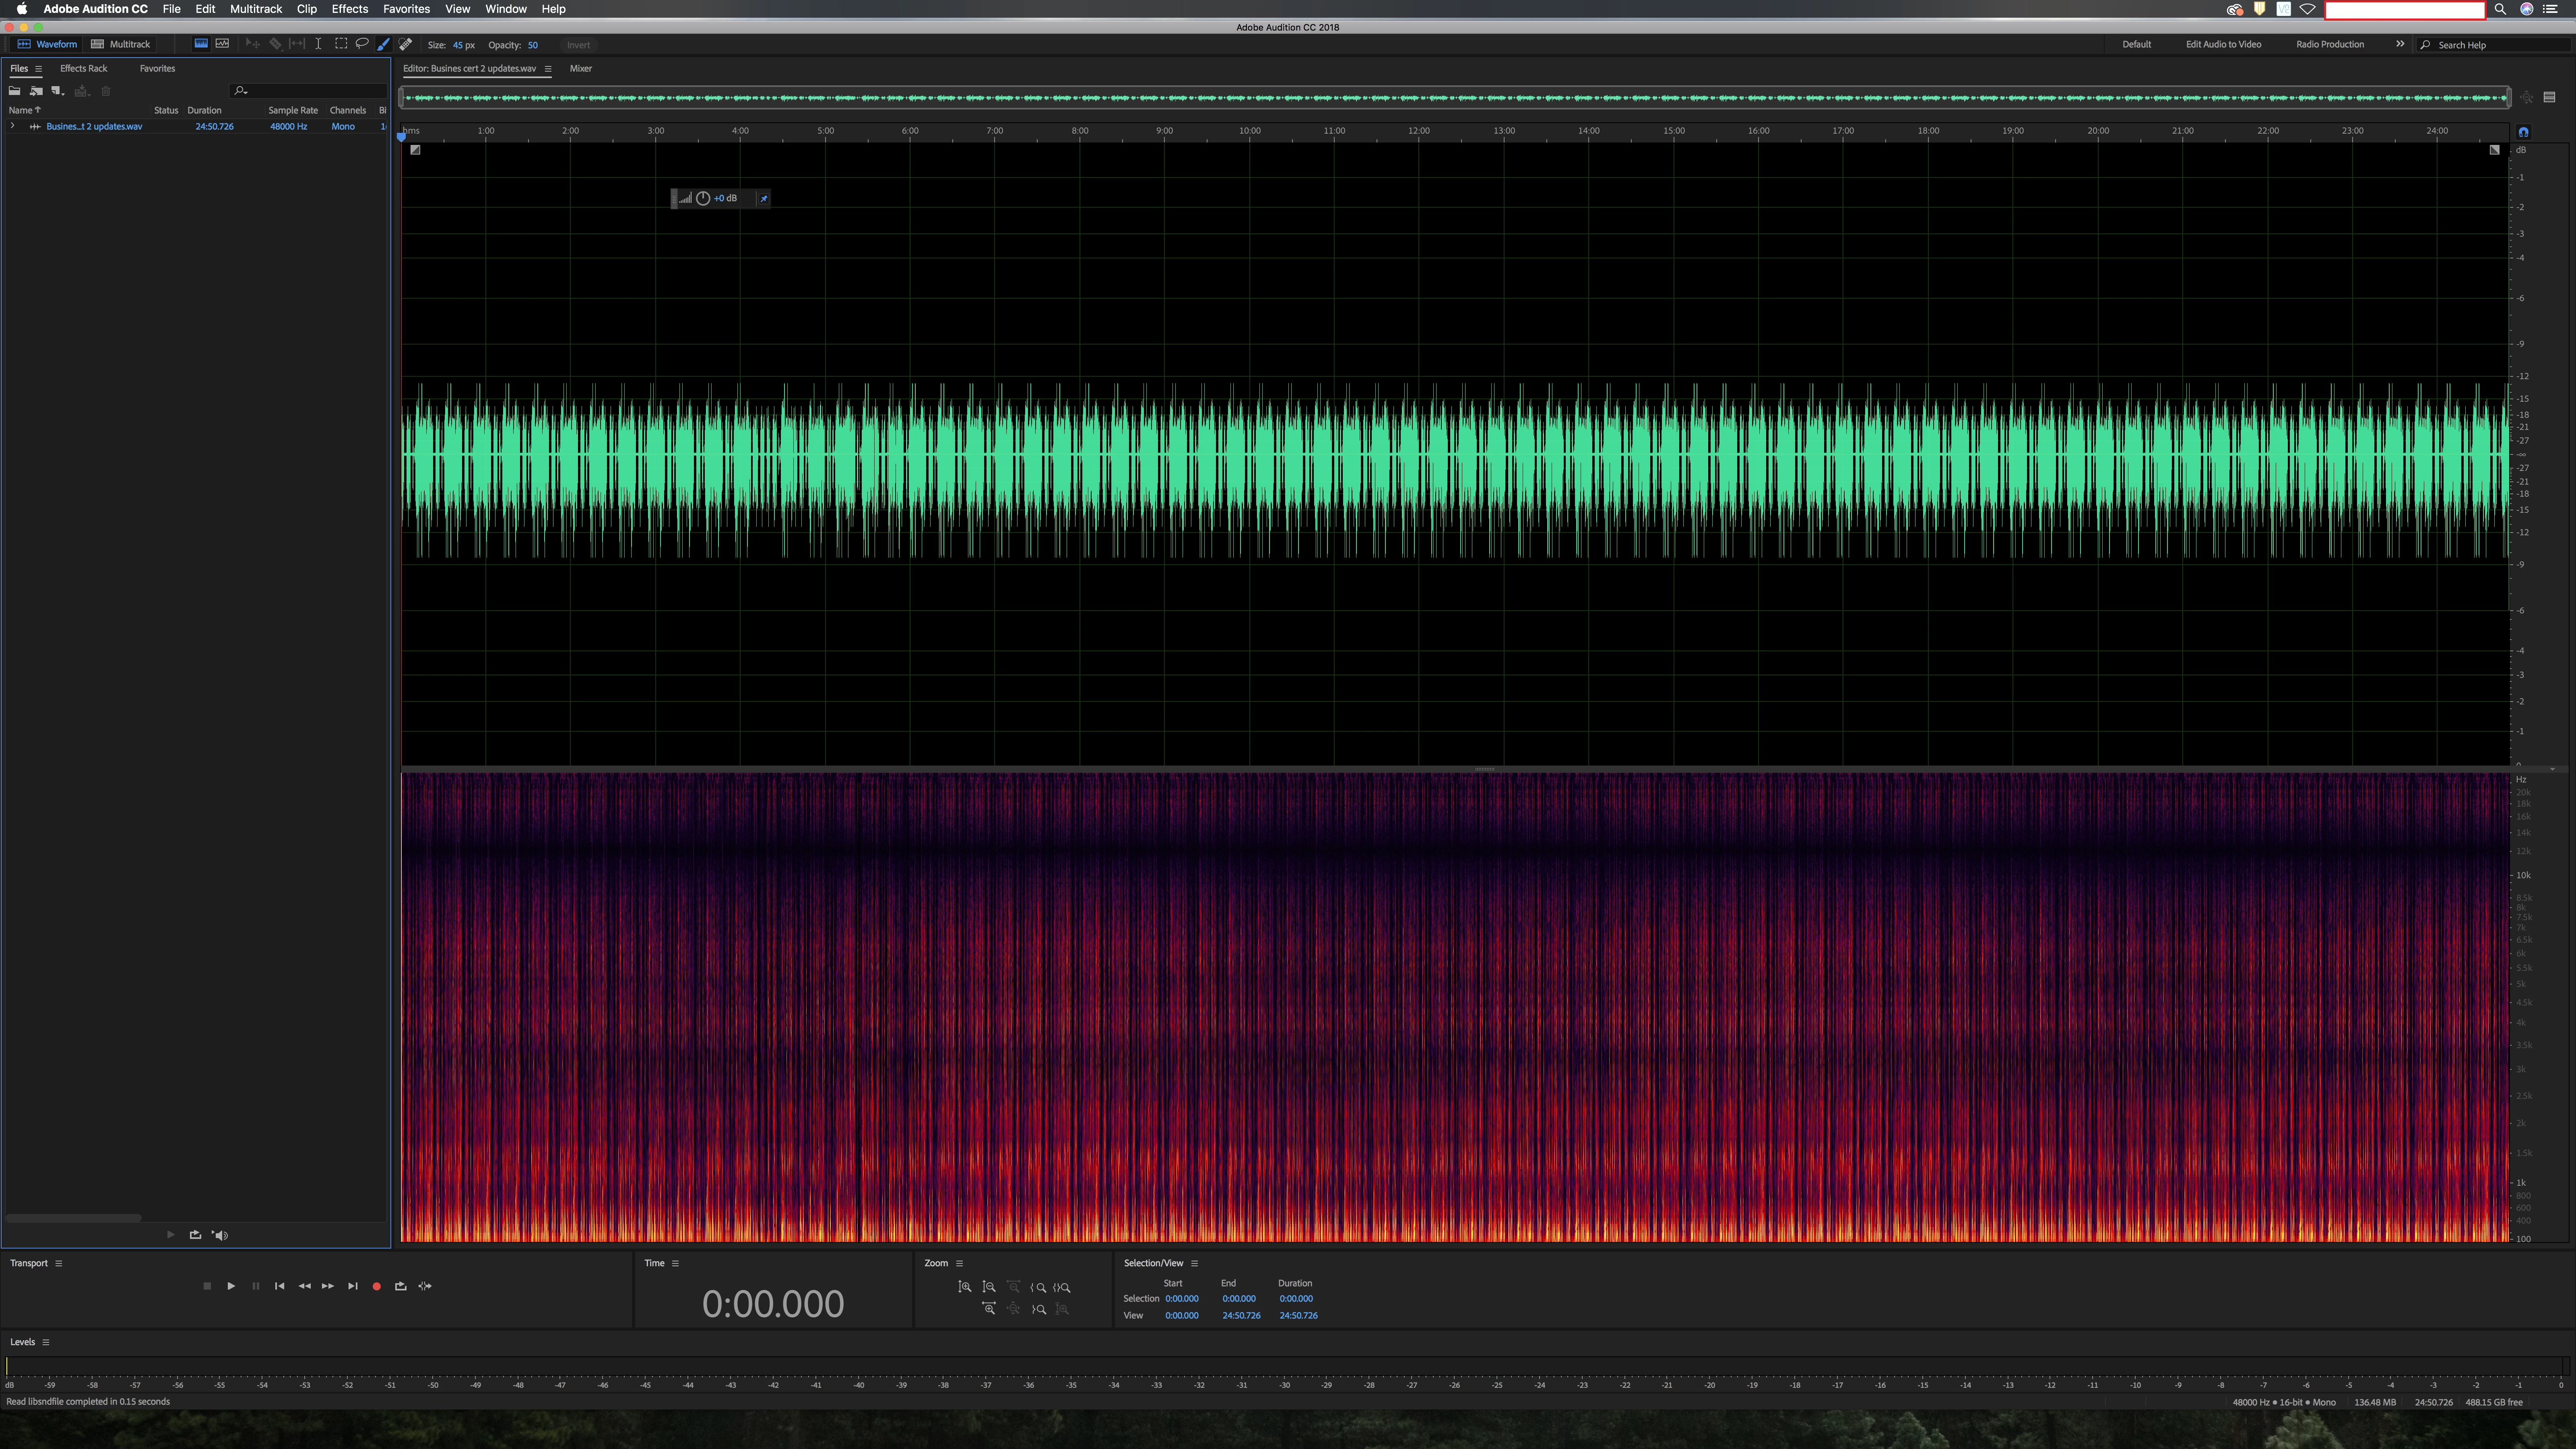The height and width of the screenshot is (1449, 2576).
Task: Switch to the Effects Rack tab
Action: (x=83, y=68)
